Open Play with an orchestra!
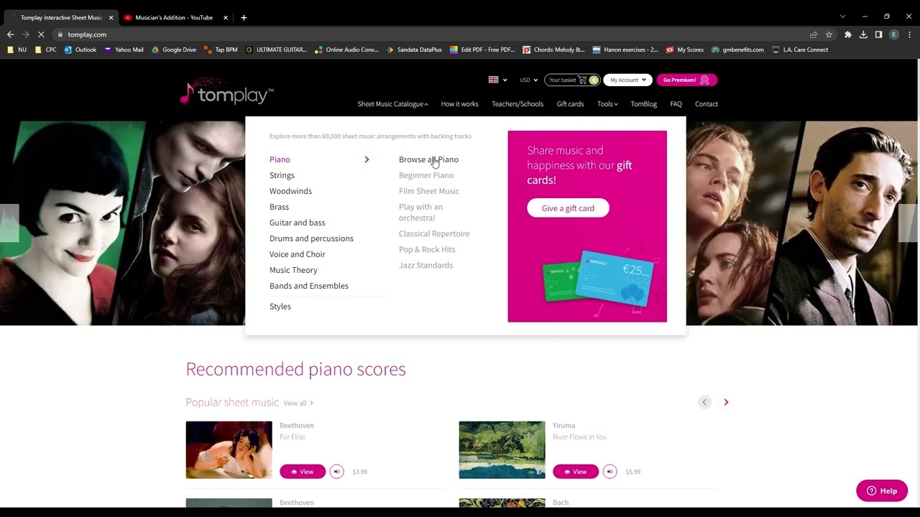The height and width of the screenshot is (517, 920). (420, 213)
